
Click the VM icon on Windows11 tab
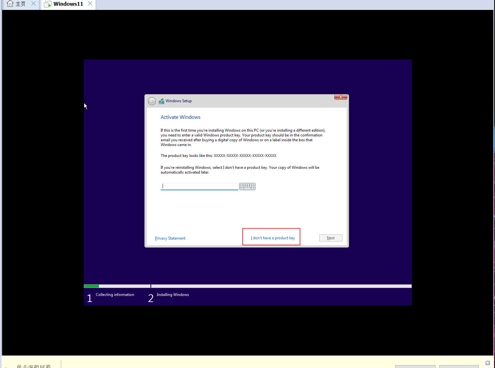pos(48,4)
